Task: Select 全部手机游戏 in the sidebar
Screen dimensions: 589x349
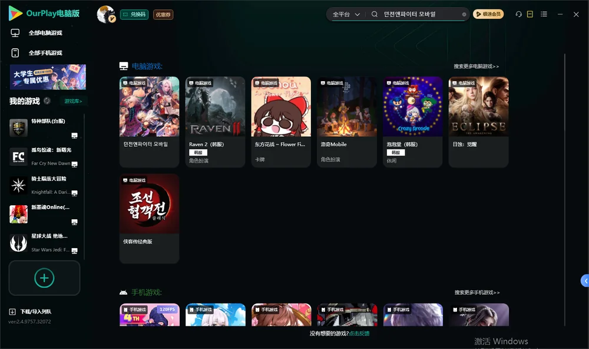Action: point(46,53)
